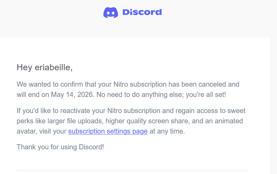The image size is (277, 174).
Task: Click the words "larger file uploads"
Action: coord(73,121)
